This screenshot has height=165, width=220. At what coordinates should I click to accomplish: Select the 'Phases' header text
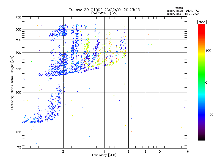[178, 8]
